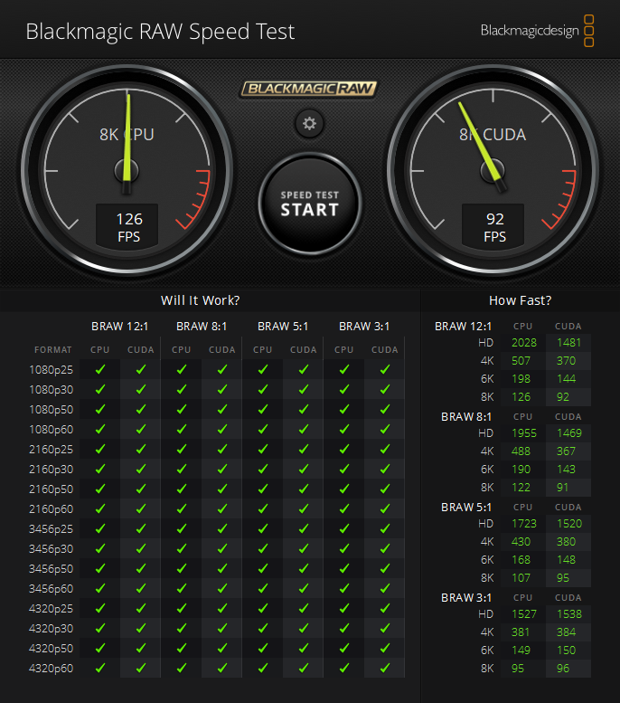The height and width of the screenshot is (703, 620).
Task: Click BRAW 3:1 HD CPU value 1527
Action: pyautogui.click(x=524, y=613)
